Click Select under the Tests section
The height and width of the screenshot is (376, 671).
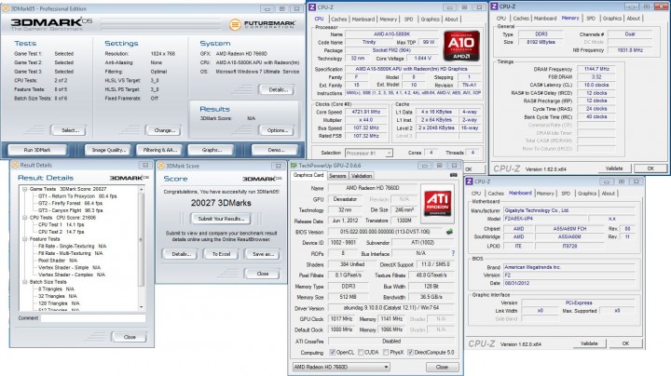68,130
